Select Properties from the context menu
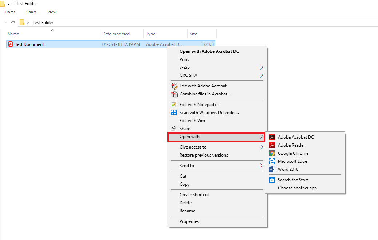378x240 pixels. [189, 221]
